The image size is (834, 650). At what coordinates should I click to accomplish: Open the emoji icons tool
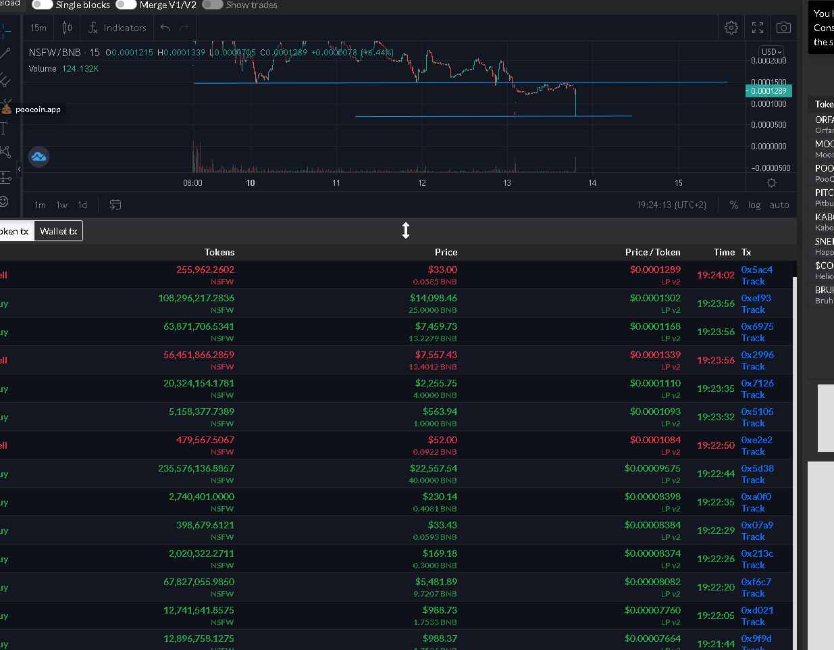pyautogui.click(x=4, y=201)
